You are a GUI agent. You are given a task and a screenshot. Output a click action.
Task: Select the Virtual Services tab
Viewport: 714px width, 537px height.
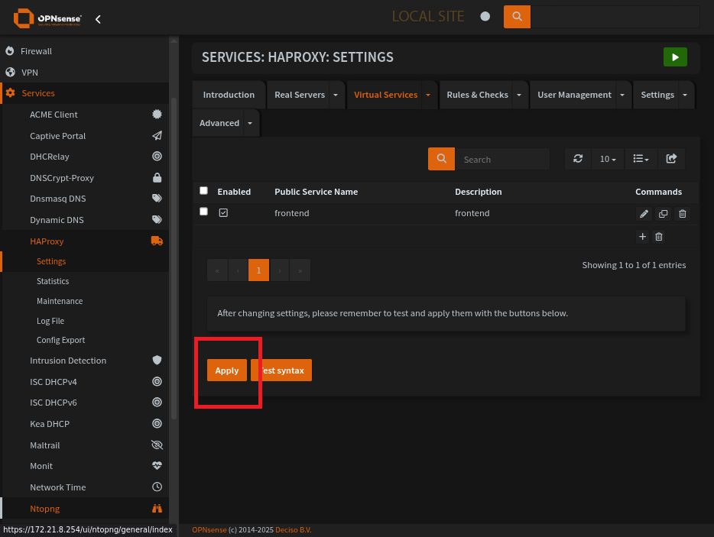(x=386, y=95)
